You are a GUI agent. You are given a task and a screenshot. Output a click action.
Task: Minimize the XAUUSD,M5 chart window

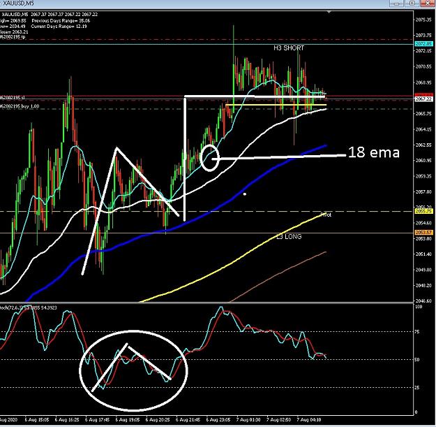coord(397,3)
